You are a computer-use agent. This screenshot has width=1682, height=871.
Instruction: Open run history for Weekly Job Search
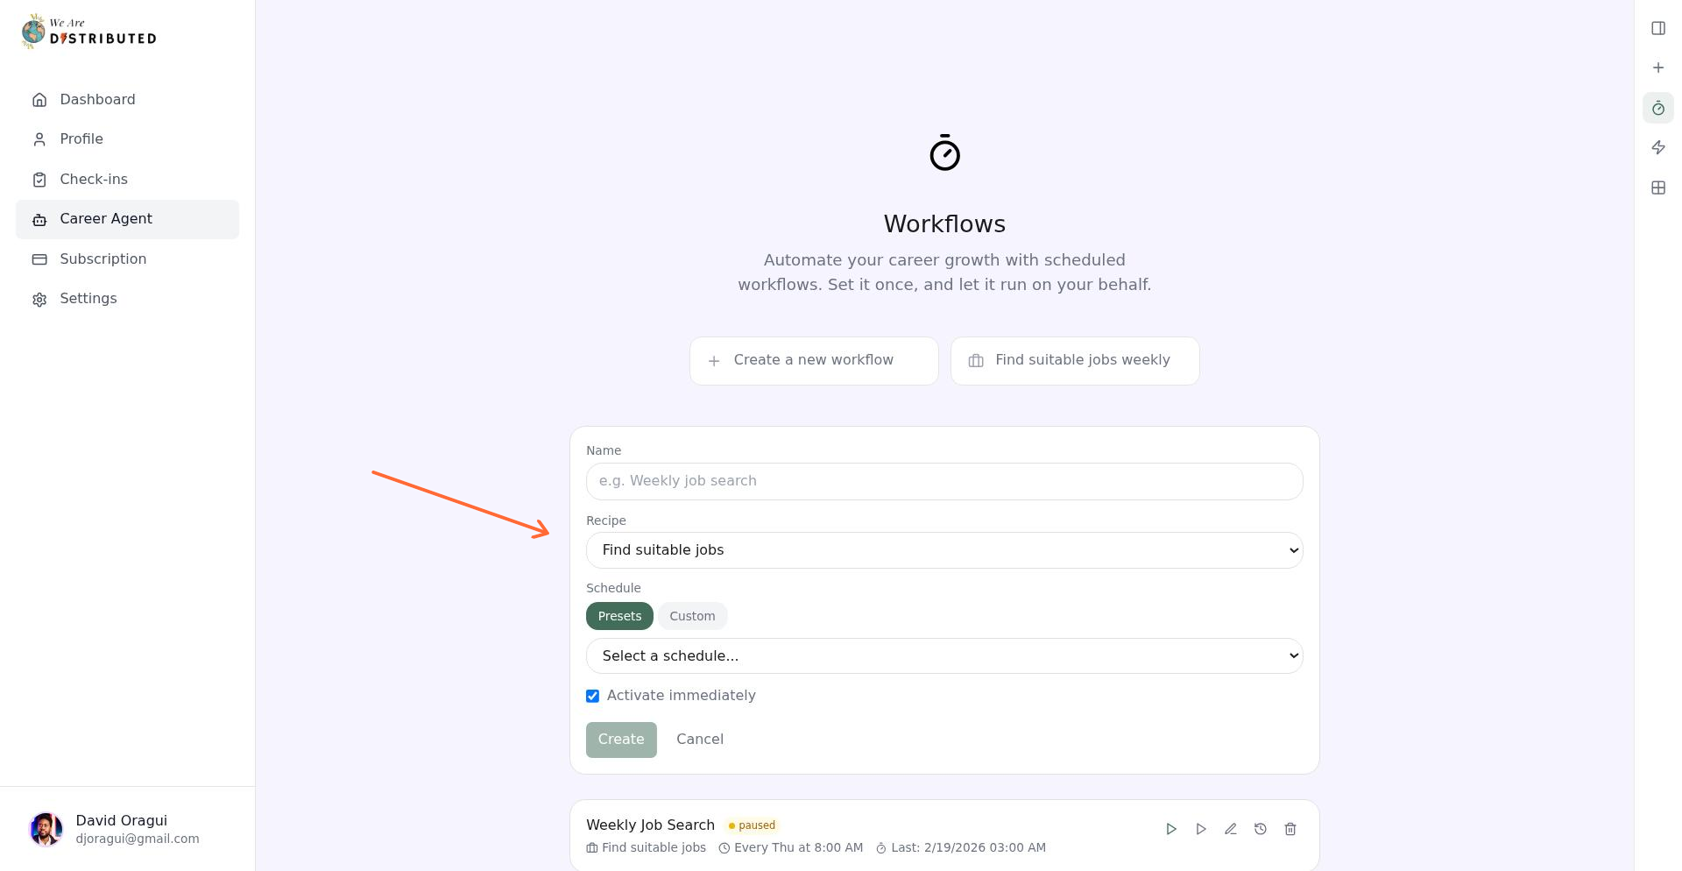point(1261,828)
